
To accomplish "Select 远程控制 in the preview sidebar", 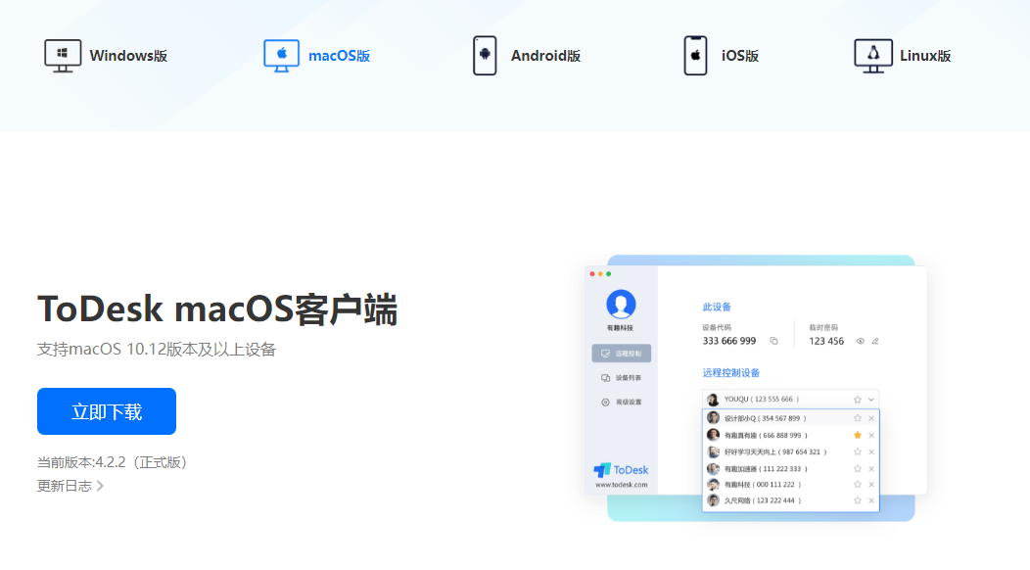I will 622,353.
